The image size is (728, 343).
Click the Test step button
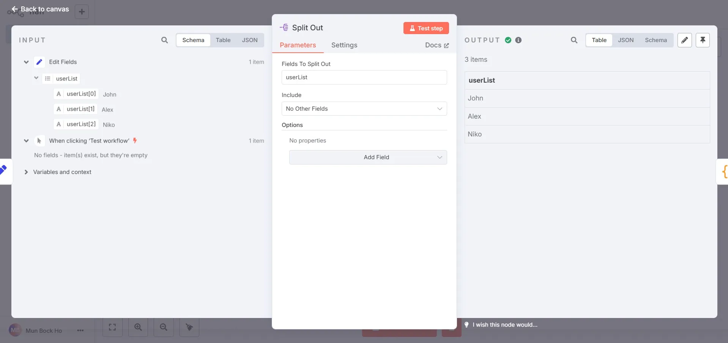[426, 28]
